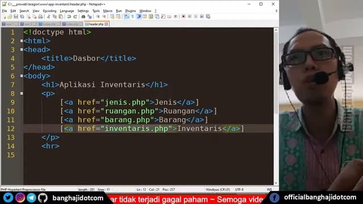Collapse the body block fold marker
Image resolution: width=363 pixels, height=204 pixels.
pos(22,76)
